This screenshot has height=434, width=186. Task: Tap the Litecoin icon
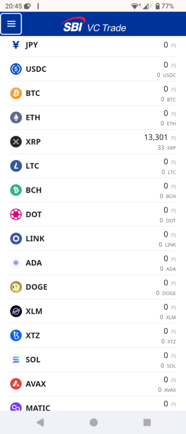click(x=16, y=166)
